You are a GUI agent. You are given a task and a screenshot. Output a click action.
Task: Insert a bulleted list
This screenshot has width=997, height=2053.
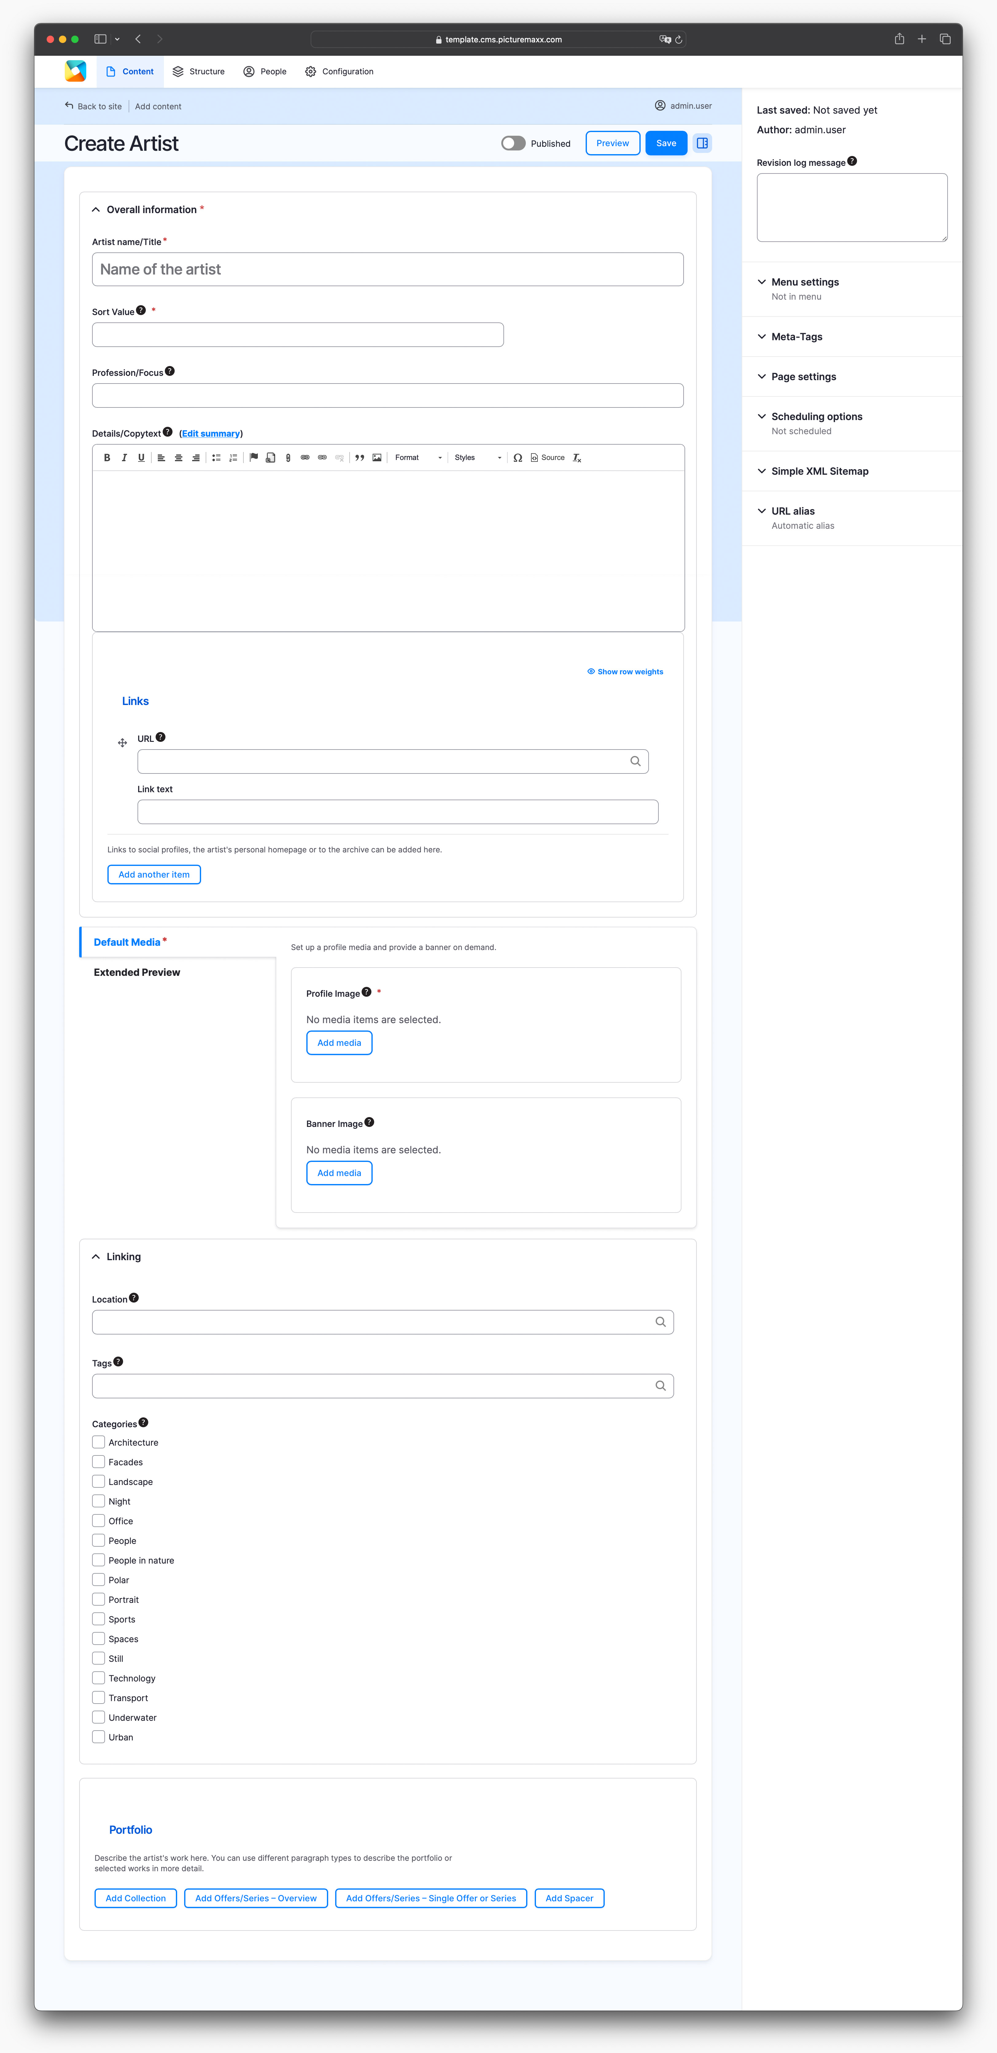pyautogui.click(x=216, y=458)
